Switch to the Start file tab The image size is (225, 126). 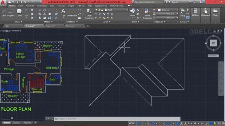7,26
